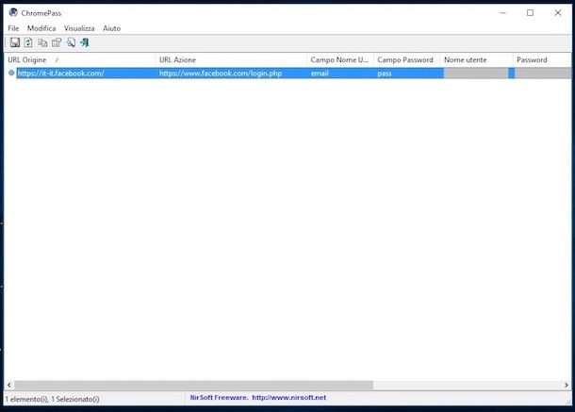Minimize the ChromePass window
The width and height of the screenshot is (575, 412).
502,13
